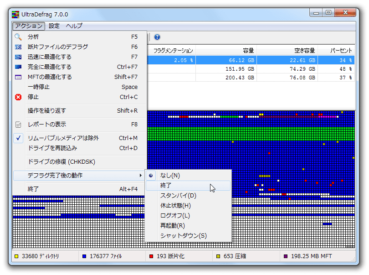This screenshot has width=369, height=275.
Task: Choose 断片ファイルのデフラグ menu entry
Action: [80, 47]
